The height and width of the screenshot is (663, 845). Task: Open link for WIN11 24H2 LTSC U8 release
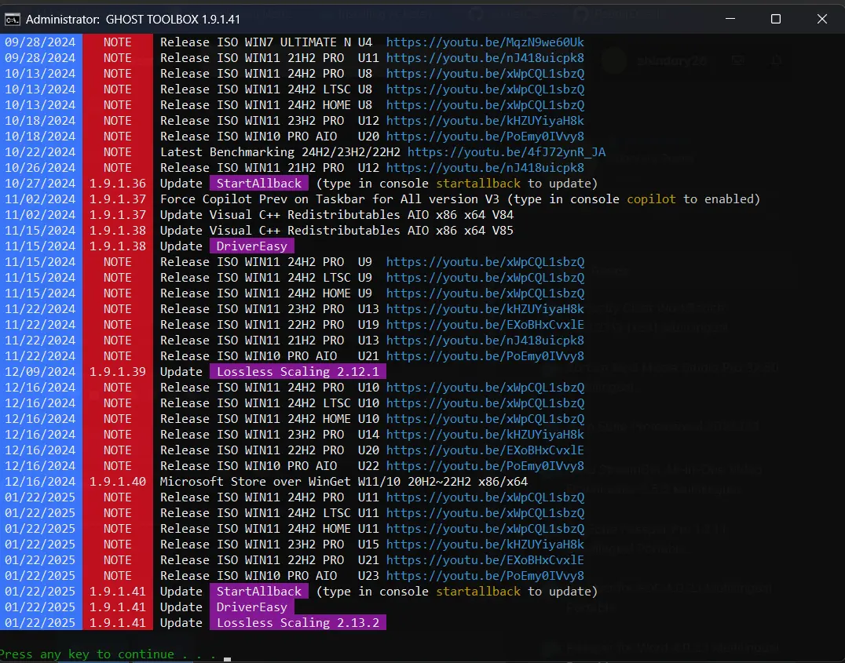485,89
